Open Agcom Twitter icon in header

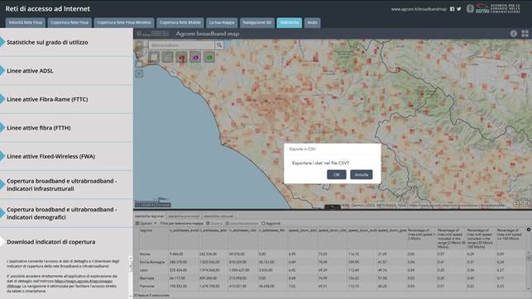click(458, 9)
